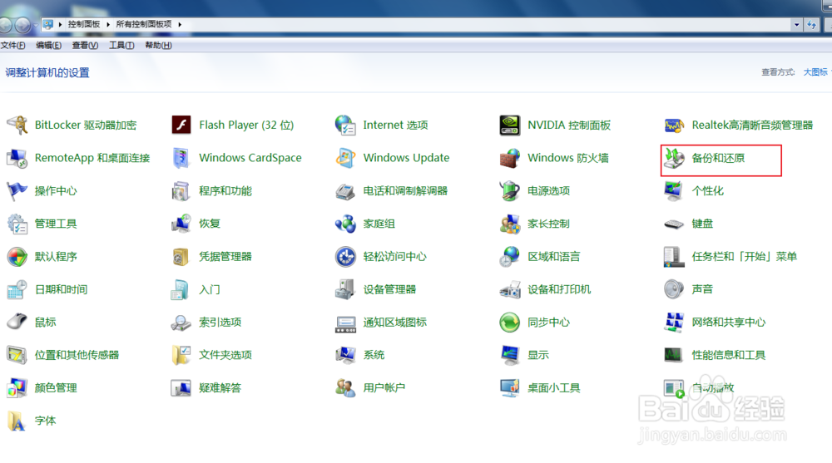Click the 轻松访问中心 icon
Viewport: 832px width, 463px height.
click(x=345, y=257)
